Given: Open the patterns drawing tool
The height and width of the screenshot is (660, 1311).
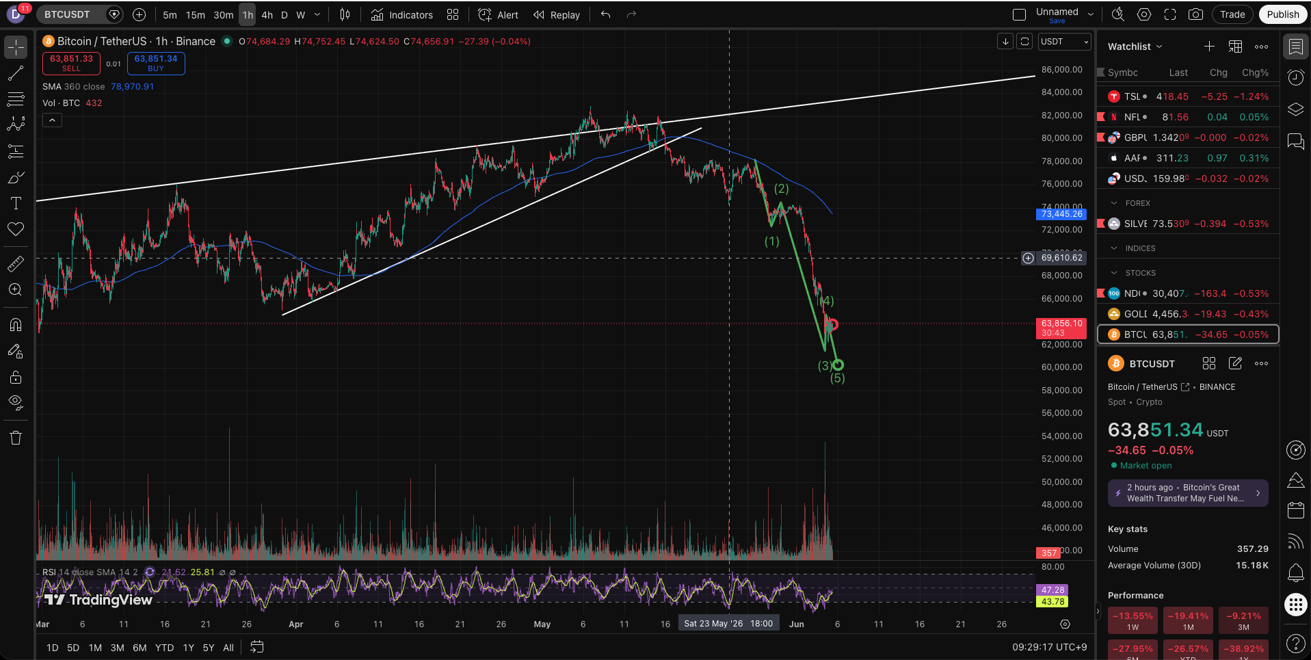Looking at the screenshot, I should tap(16, 125).
